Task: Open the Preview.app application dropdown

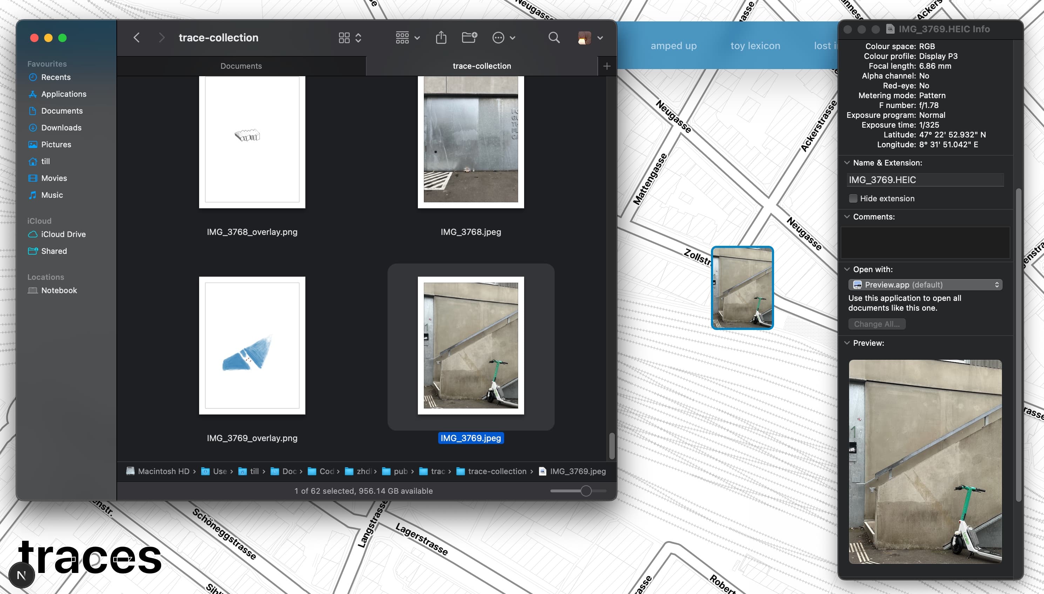Action: pyautogui.click(x=925, y=284)
